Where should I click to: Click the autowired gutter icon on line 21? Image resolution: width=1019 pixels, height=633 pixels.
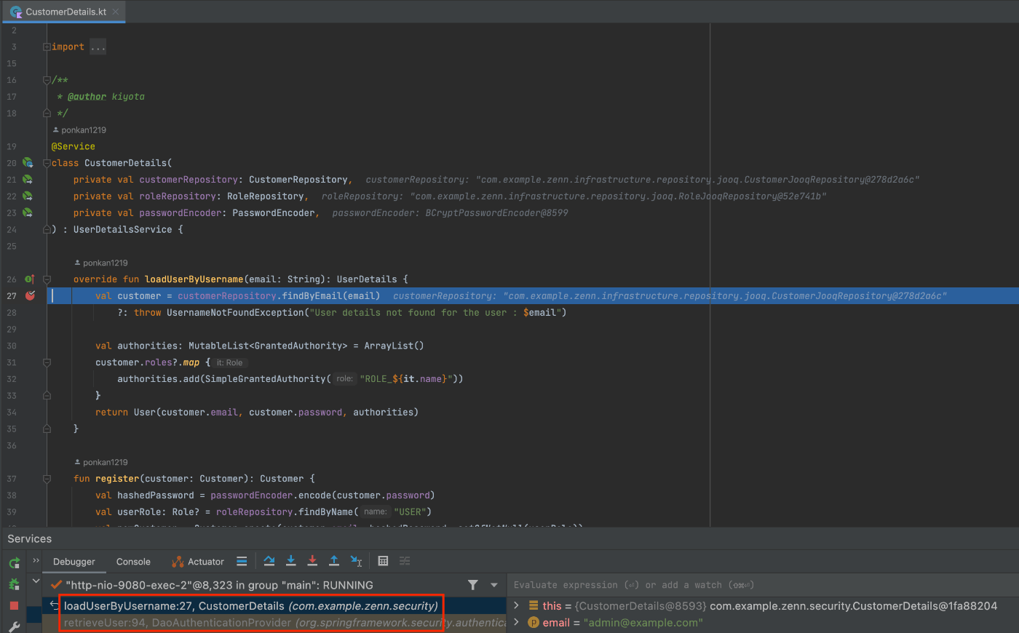tap(28, 180)
